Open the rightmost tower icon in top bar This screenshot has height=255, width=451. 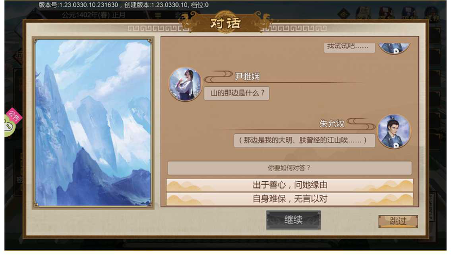pyautogui.click(x=432, y=14)
